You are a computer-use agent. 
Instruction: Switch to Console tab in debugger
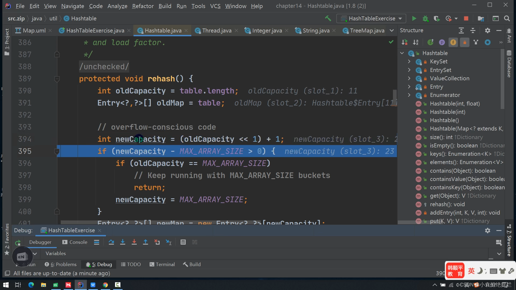75,242
